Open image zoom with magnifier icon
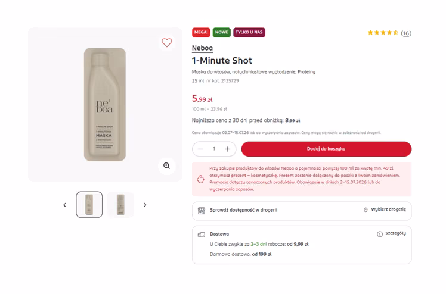This screenshot has width=446, height=294. (167, 165)
